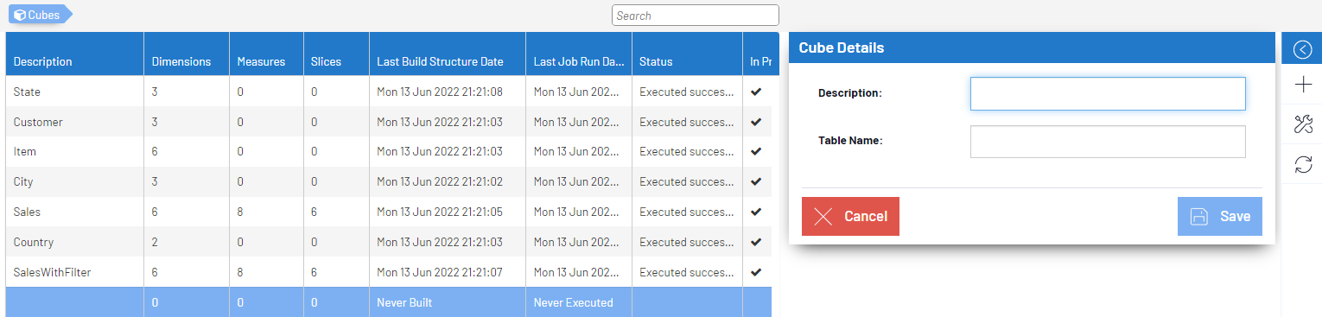The image size is (1322, 317).
Task: Cancel the cube details form
Action: pos(850,217)
